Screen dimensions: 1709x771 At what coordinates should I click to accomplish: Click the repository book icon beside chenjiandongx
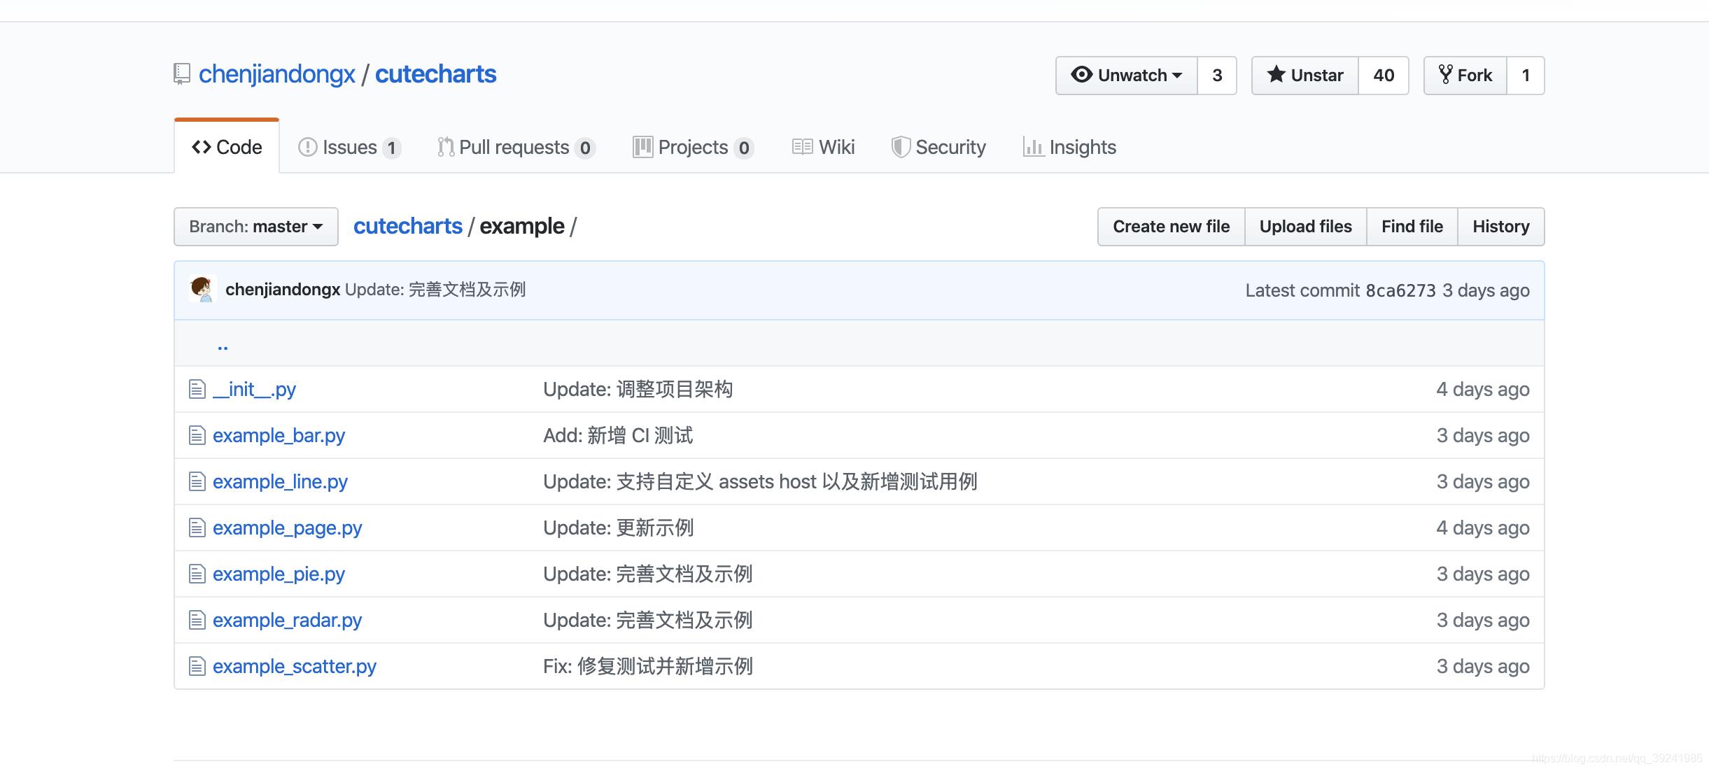click(x=182, y=74)
